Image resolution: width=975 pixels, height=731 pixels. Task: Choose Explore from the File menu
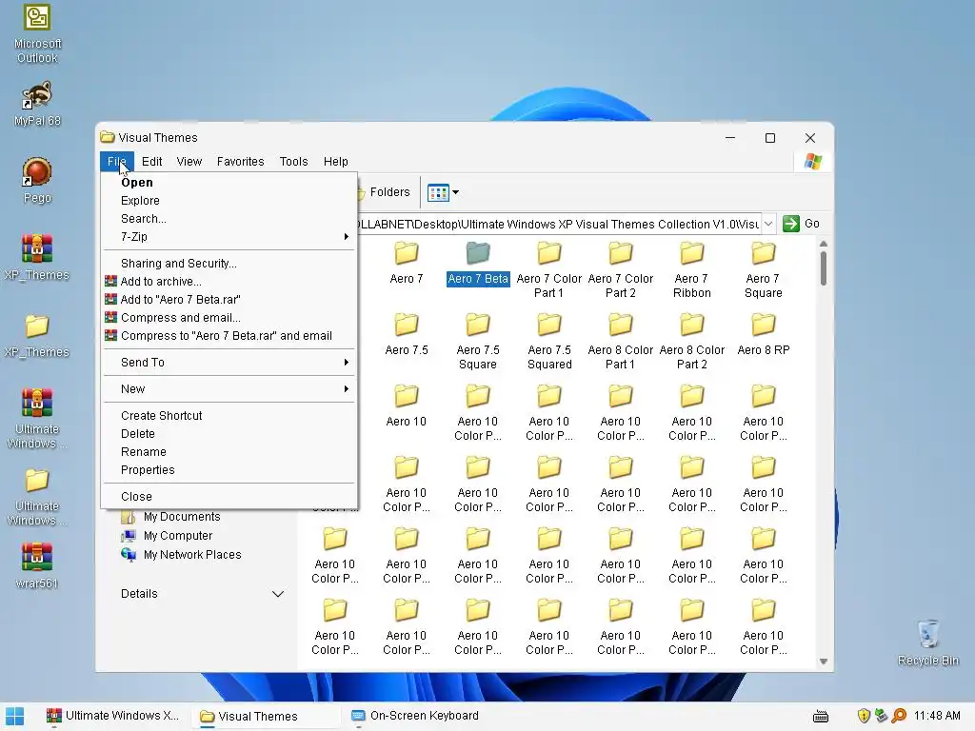pyautogui.click(x=229, y=201)
